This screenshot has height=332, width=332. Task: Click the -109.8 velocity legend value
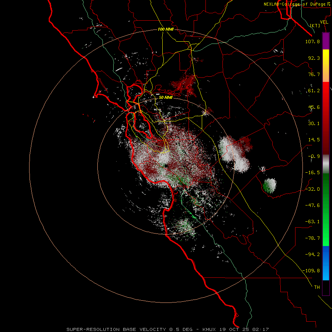pyautogui.click(x=311, y=271)
